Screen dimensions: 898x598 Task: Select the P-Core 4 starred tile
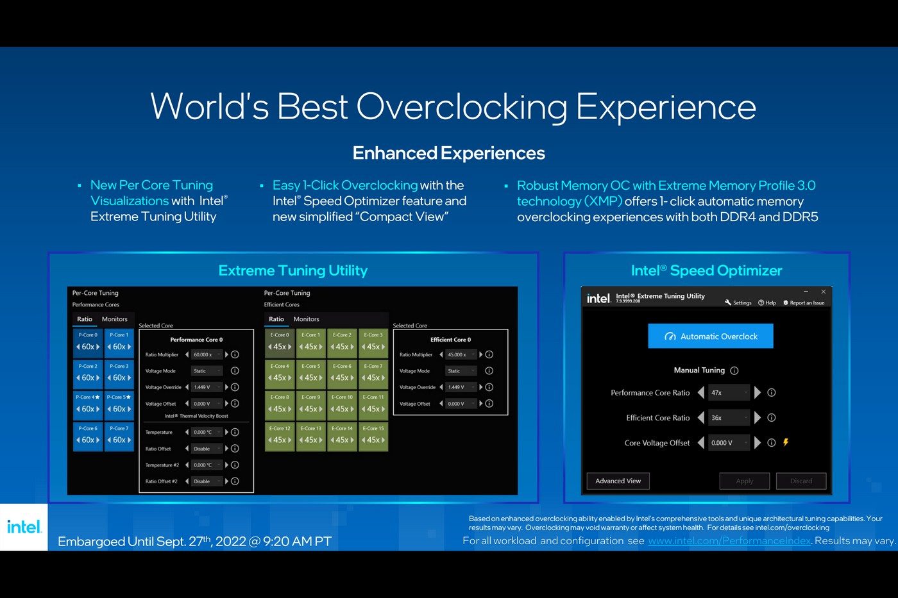click(x=88, y=404)
